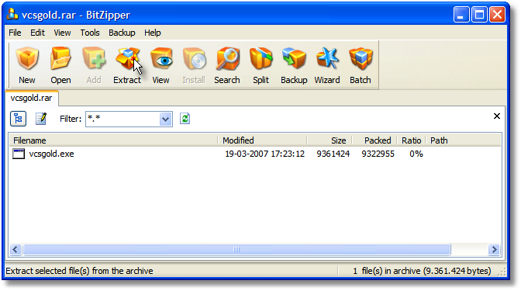Sort by Path column header
The image size is (521, 291).
pos(463,140)
